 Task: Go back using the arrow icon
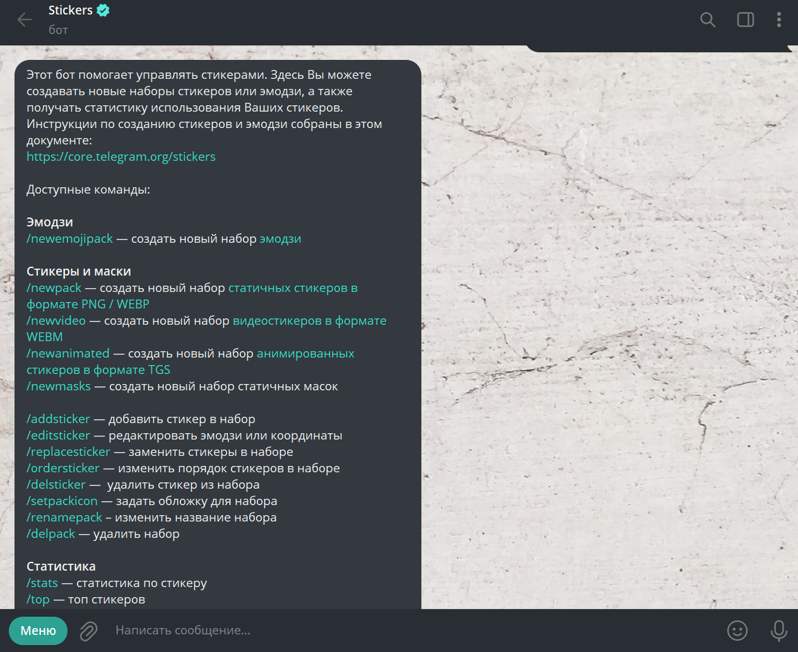tap(25, 20)
